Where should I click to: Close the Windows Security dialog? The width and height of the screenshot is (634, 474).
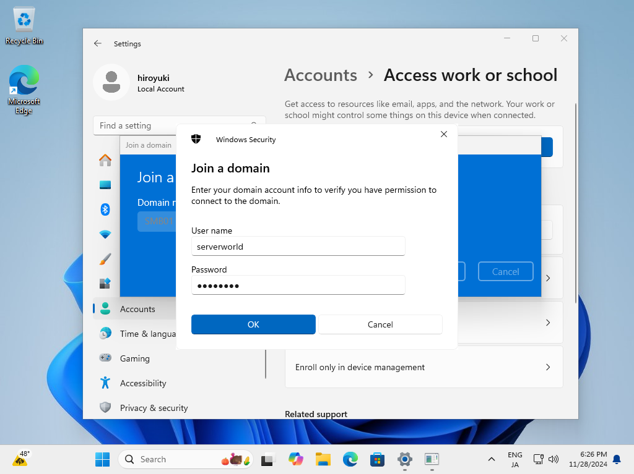(443, 134)
